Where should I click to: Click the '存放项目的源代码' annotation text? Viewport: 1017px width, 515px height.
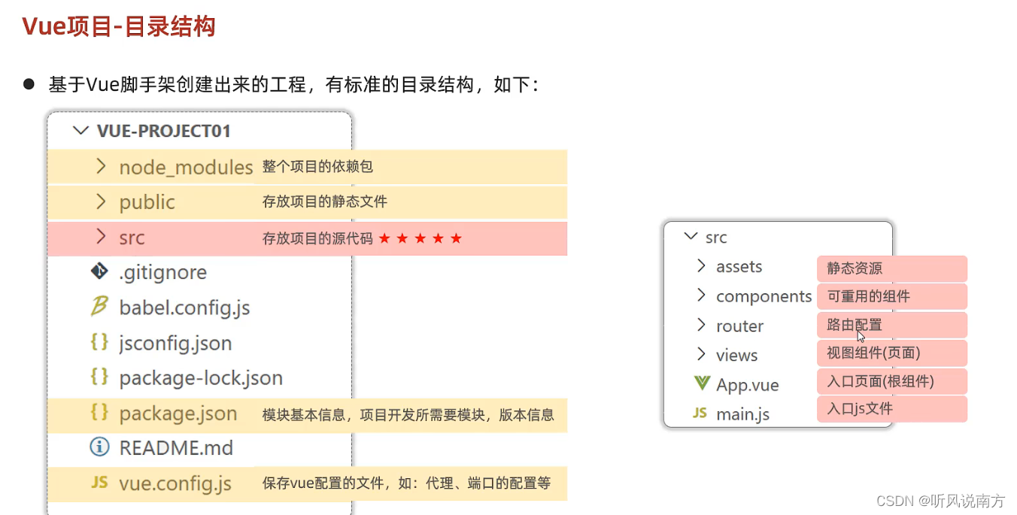click(317, 238)
